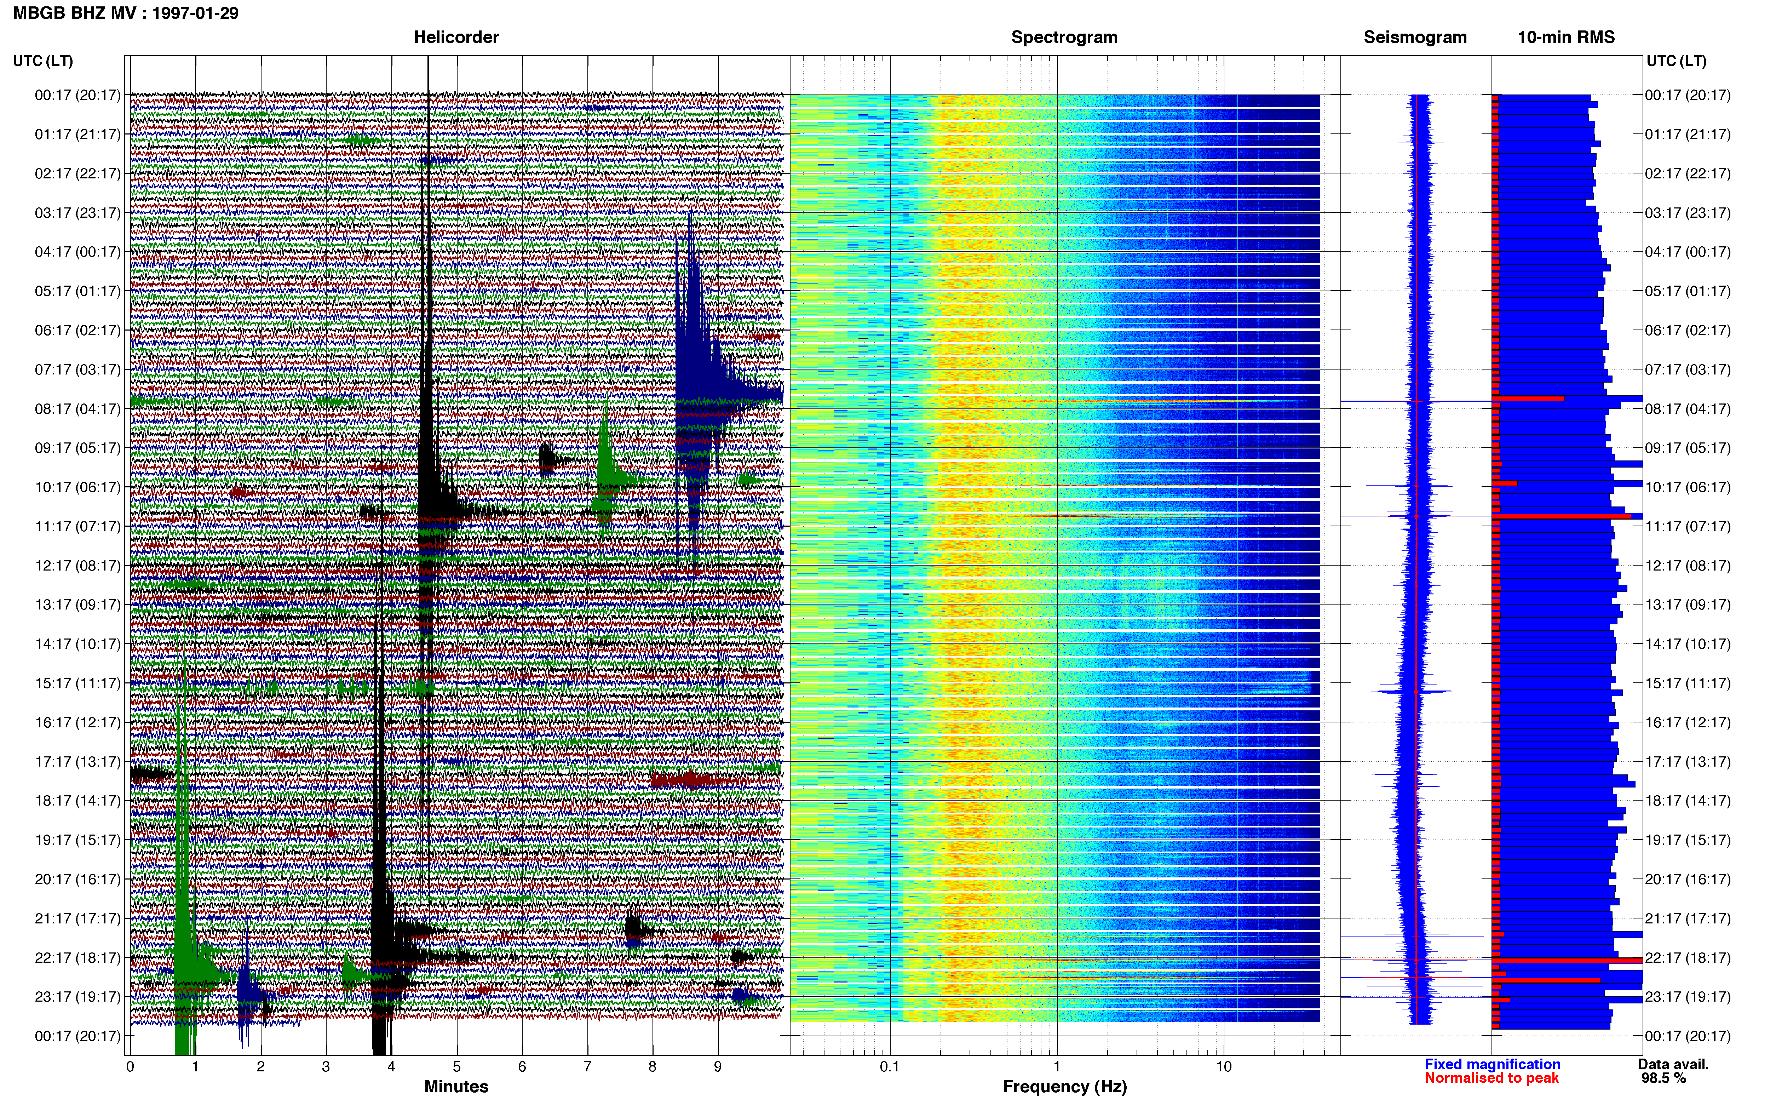Click the longest red RMS bar at 22:17
This screenshot has height=1111, width=1776.
click(1568, 960)
